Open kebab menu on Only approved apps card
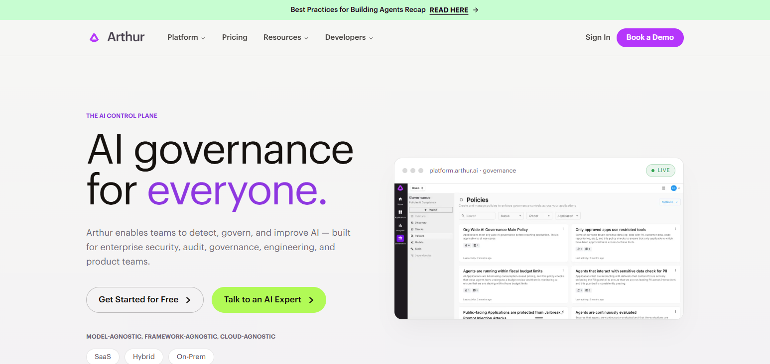Image resolution: width=770 pixels, height=364 pixels. (x=676, y=229)
